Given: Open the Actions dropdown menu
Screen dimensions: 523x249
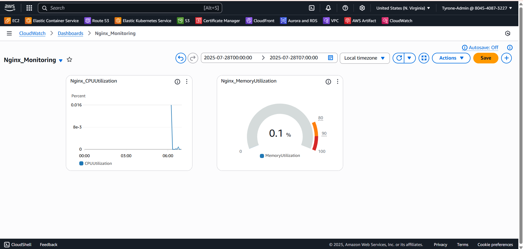Looking at the screenshot, I should 451,58.
